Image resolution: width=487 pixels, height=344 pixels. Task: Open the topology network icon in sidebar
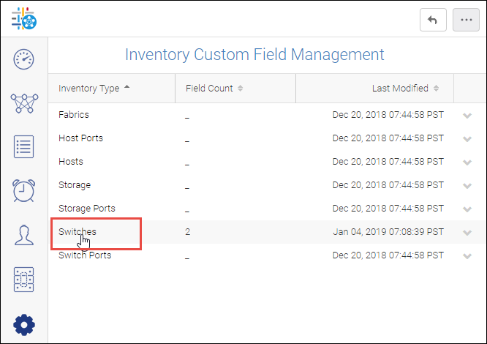tap(24, 103)
